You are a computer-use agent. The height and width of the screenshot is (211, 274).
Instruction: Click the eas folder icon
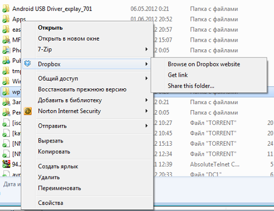click(x=5, y=29)
